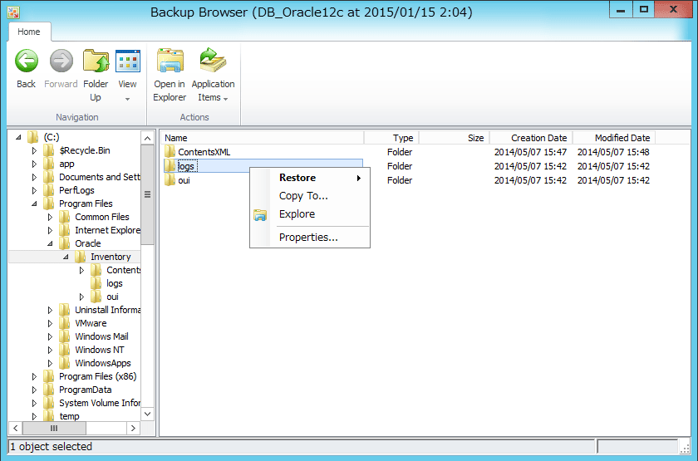Open the dropdown arrow below View

127,99
